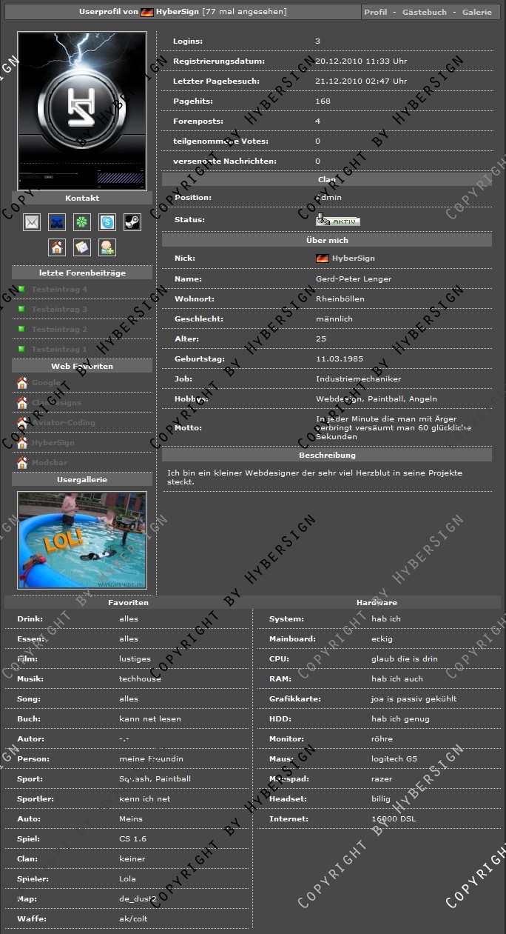Click the German flag in profile header
Viewport: 506px width, 934px height.
[x=147, y=13]
